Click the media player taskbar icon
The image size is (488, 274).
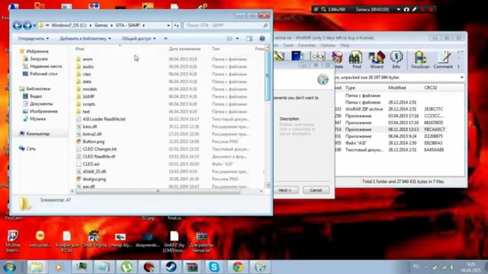coord(59,267)
